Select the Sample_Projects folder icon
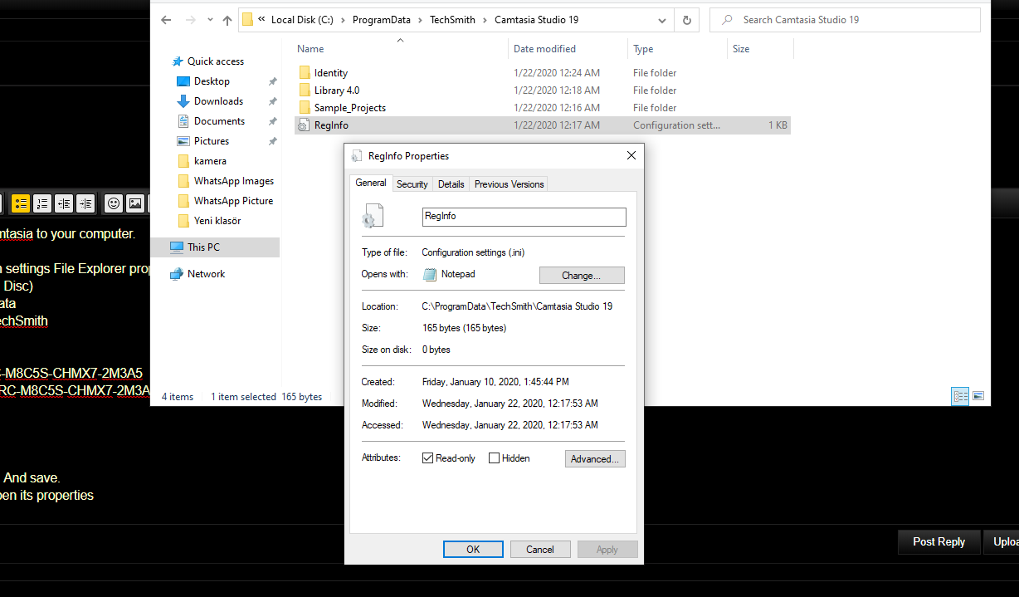1019x597 pixels. 305,108
